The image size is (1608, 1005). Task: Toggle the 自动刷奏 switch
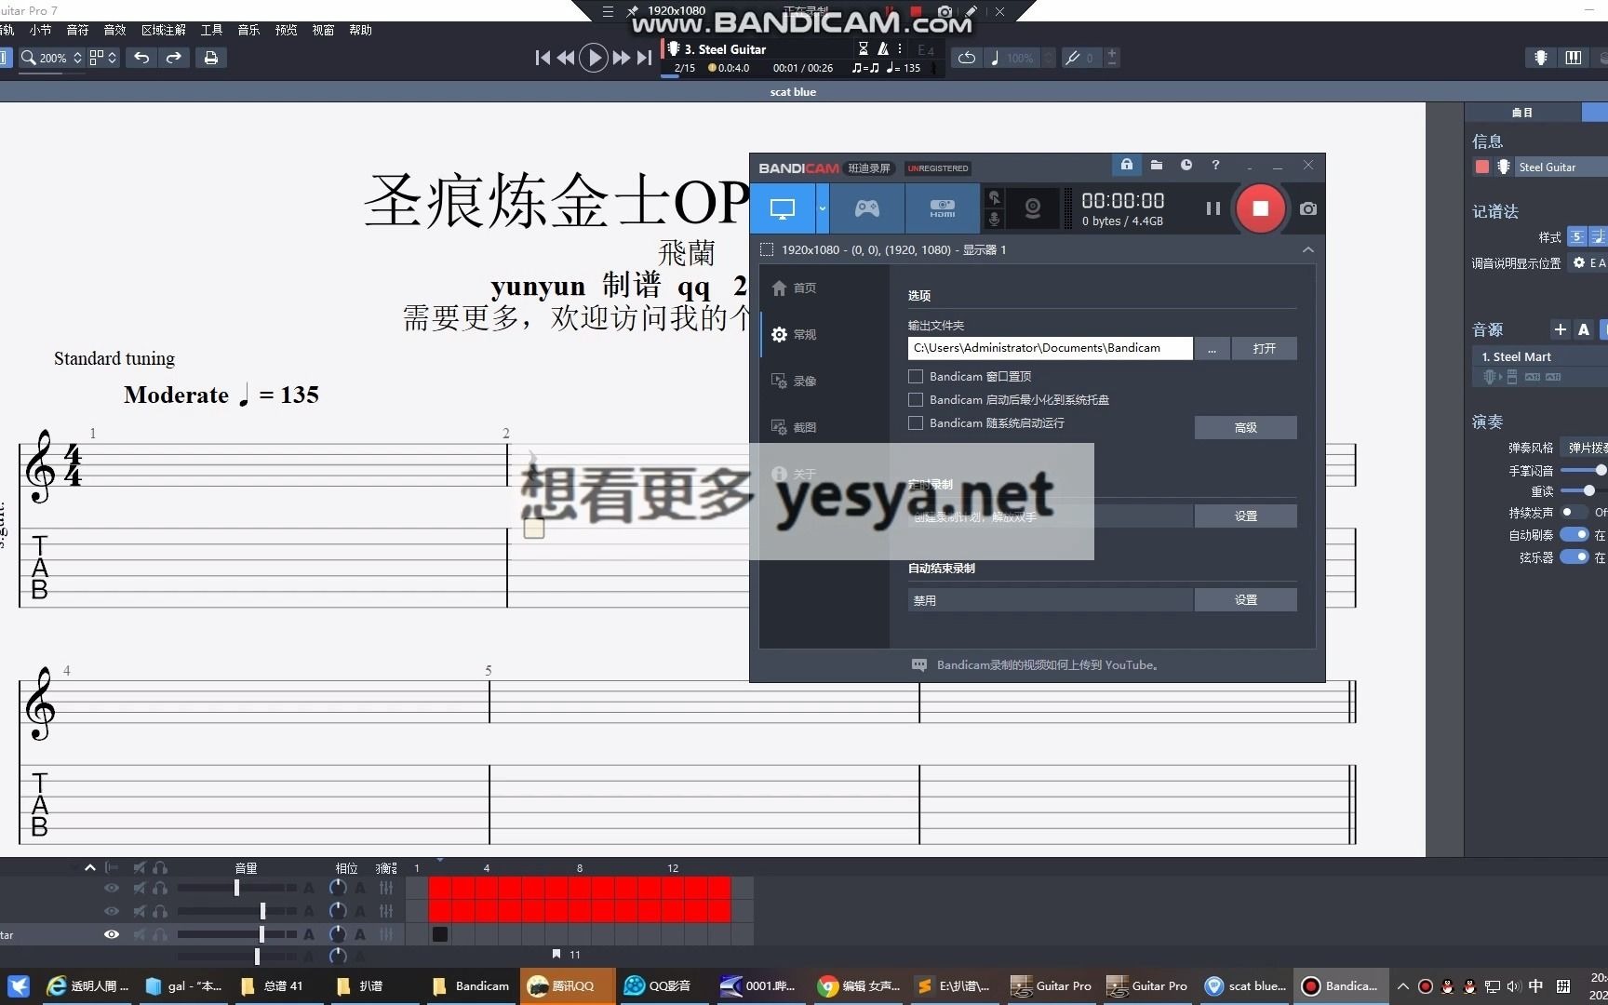pos(1574,534)
